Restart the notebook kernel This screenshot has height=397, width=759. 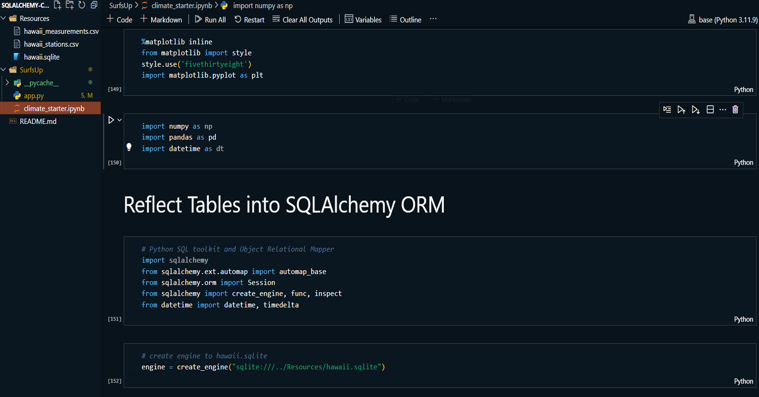tap(249, 20)
